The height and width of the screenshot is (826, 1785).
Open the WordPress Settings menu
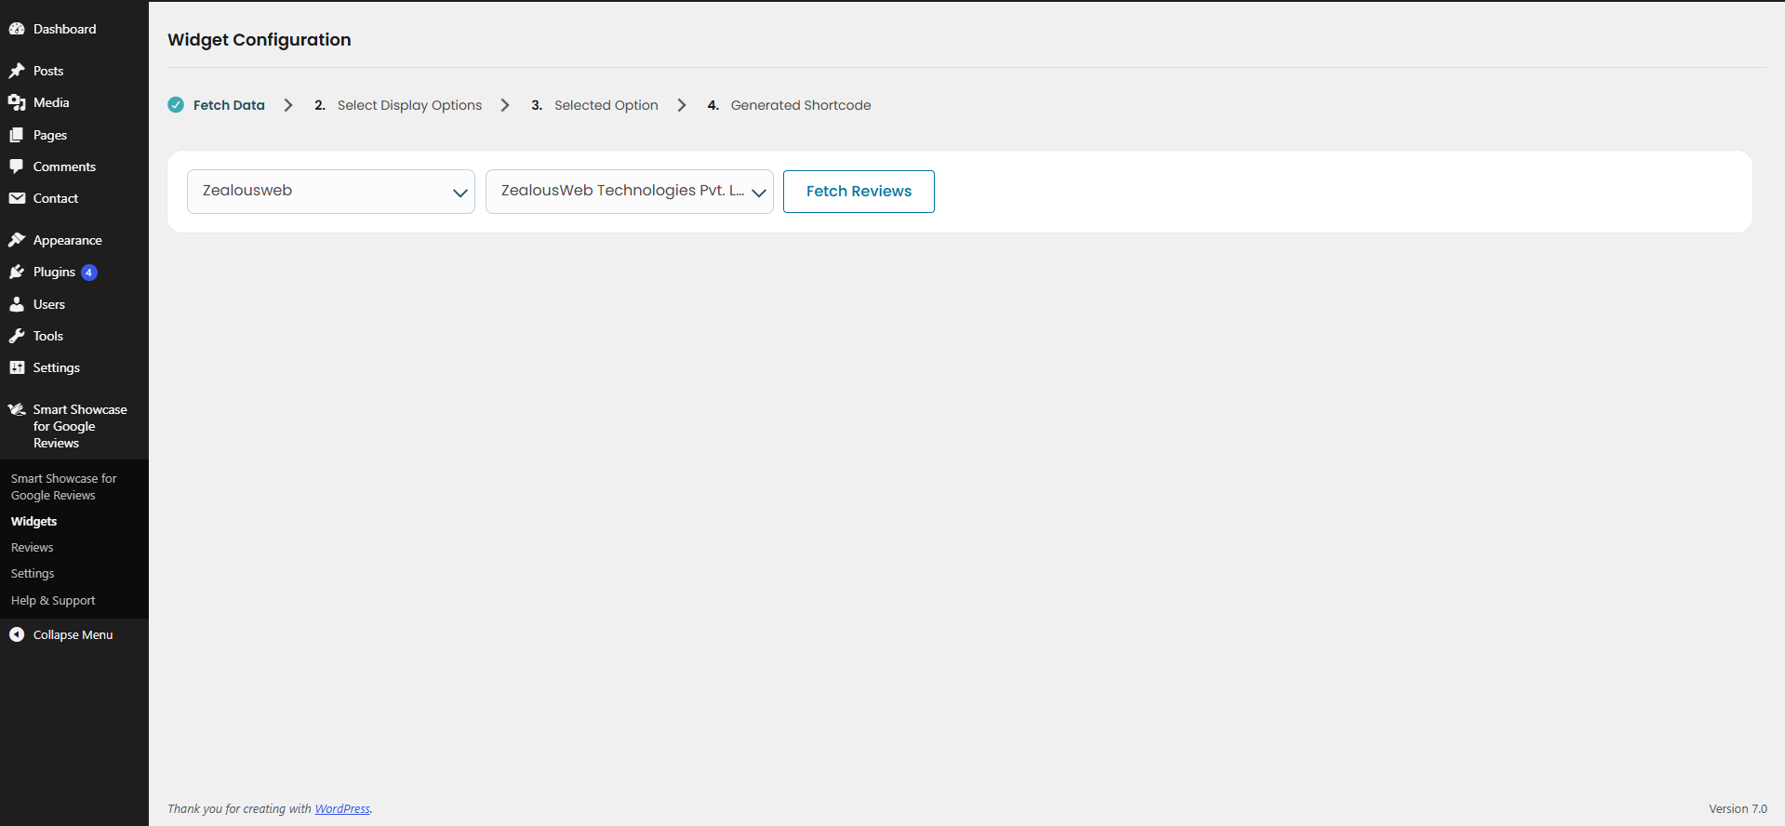(74, 367)
